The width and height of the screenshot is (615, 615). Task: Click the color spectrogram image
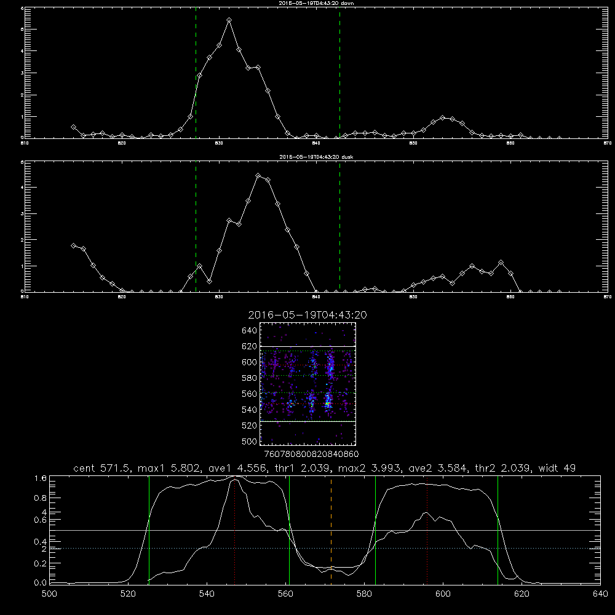[x=308, y=384]
